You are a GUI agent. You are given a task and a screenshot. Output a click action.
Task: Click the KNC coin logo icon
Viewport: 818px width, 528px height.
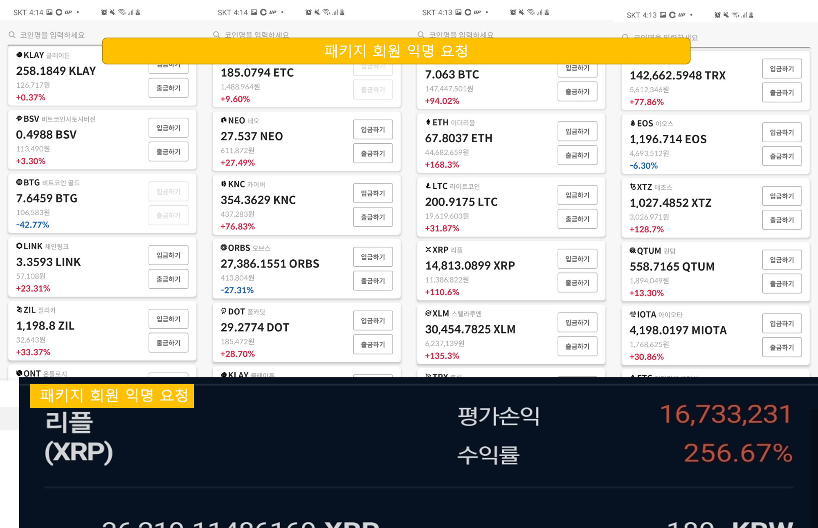(224, 184)
